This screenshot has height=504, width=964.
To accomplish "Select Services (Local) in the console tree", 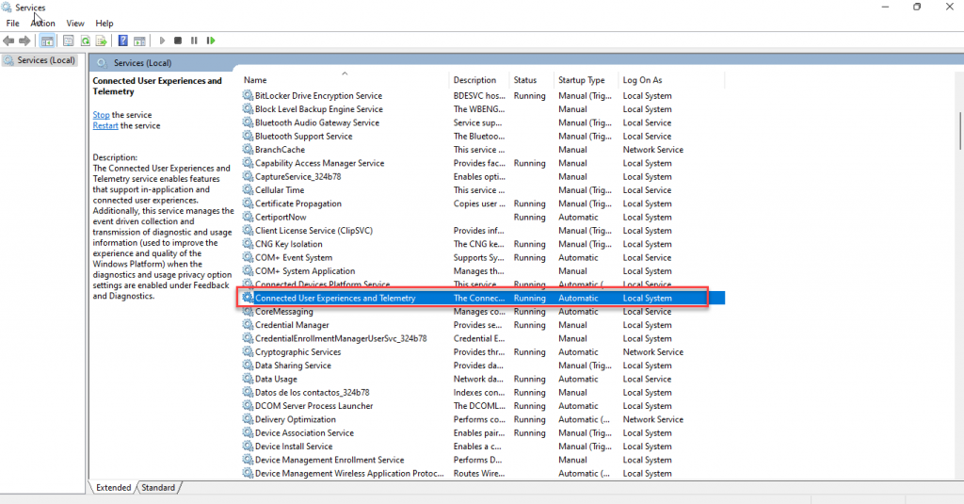I will pyautogui.click(x=40, y=60).
